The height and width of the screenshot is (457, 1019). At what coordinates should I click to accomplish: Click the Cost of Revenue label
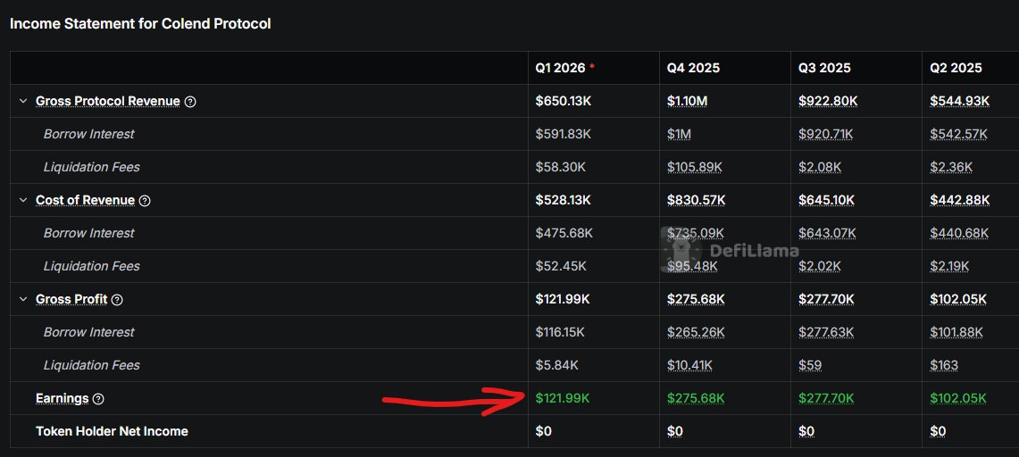85,201
